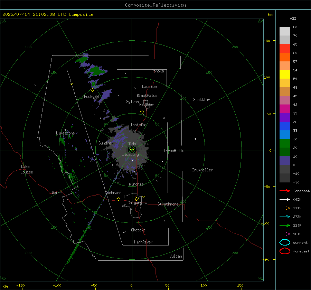Click the white 04DK arrow icon

pos(285,200)
